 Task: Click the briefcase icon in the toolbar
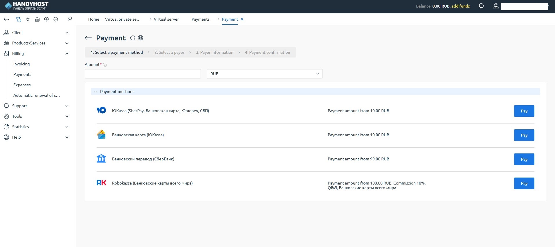coord(37,19)
